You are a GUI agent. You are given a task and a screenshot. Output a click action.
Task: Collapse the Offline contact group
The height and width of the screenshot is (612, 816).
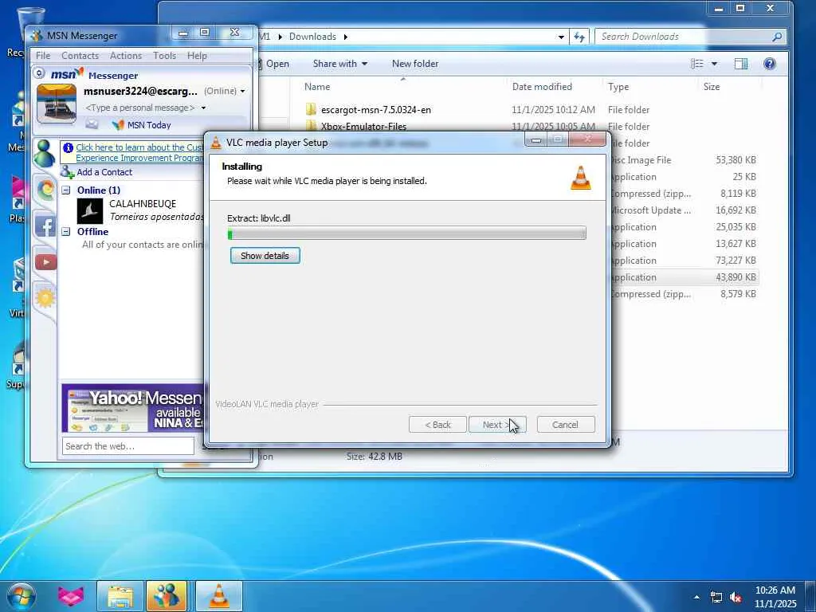tap(66, 232)
